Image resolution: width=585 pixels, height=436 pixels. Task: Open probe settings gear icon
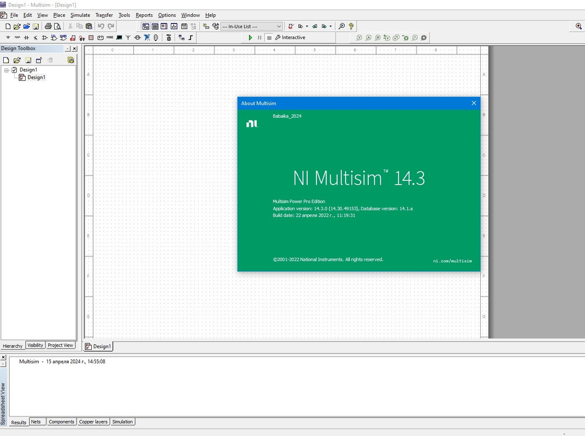(x=424, y=38)
